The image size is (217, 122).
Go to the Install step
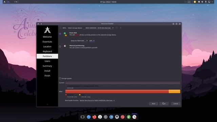pyautogui.click(x=47, y=71)
